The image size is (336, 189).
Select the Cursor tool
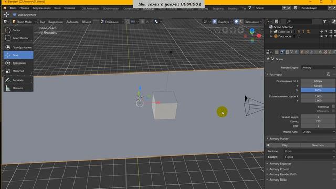[18, 30]
